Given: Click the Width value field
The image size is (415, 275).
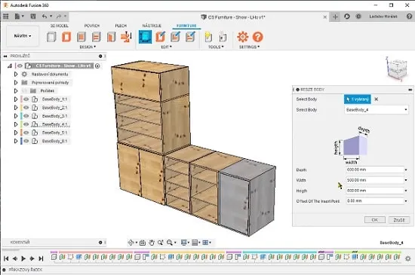Looking at the screenshot, I should [x=374, y=180].
